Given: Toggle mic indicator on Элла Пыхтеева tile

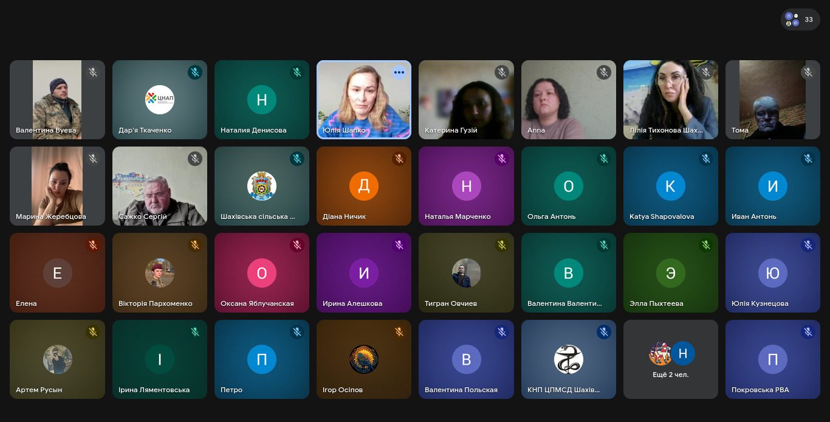Looking at the screenshot, I should click(x=705, y=245).
